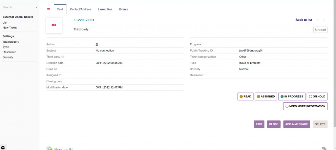Open the Tag/category settings
Image resolution: width=336 pixels, height=150 pixels.
(11, 42)
